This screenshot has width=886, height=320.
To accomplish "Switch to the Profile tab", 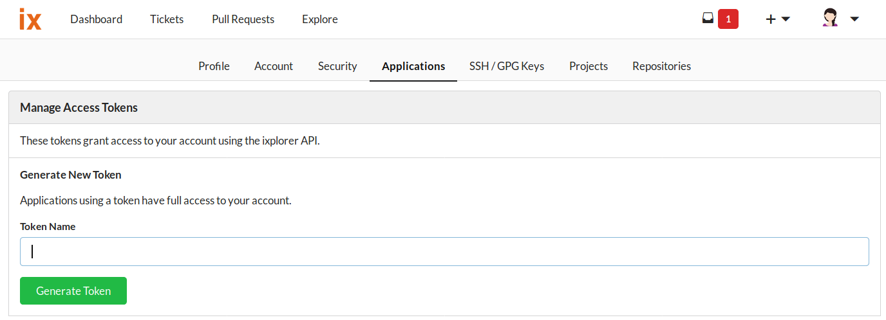I will click(214, 66).
